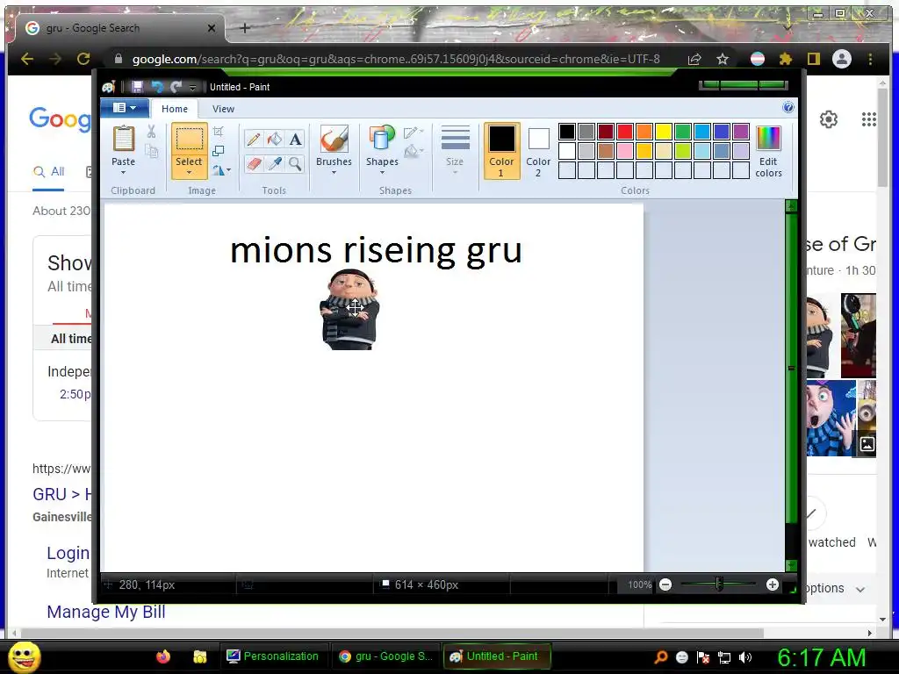Open Chrome extensions puzzle icon

(786, 59)
